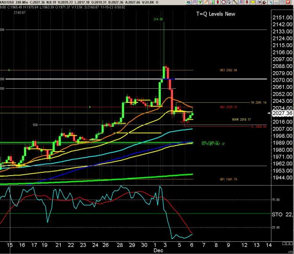The height and width of the screenshot is (254, 294).
Task: Click the current price box 2027.36
Action: tap(282, 113)
